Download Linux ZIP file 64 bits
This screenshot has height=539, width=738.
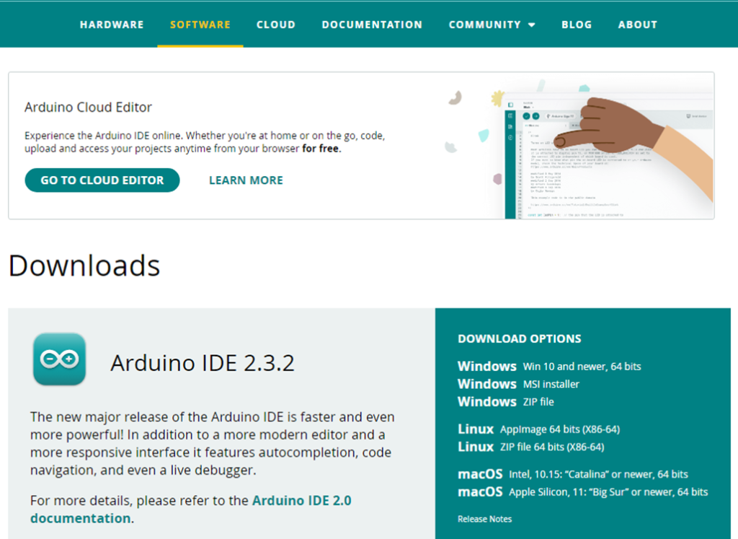(x=530, y=447)
